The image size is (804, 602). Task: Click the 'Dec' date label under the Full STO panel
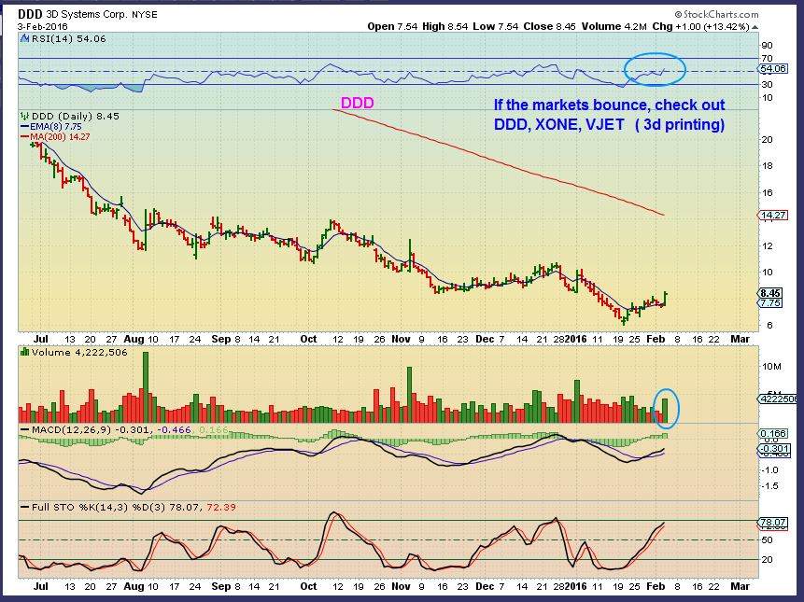pos(485,586)
